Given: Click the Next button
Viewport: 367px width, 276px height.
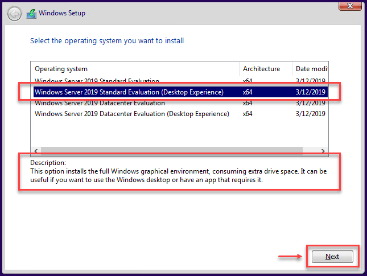Looking at the screenshot, I should pyautogui.click(x=332, y=257).
